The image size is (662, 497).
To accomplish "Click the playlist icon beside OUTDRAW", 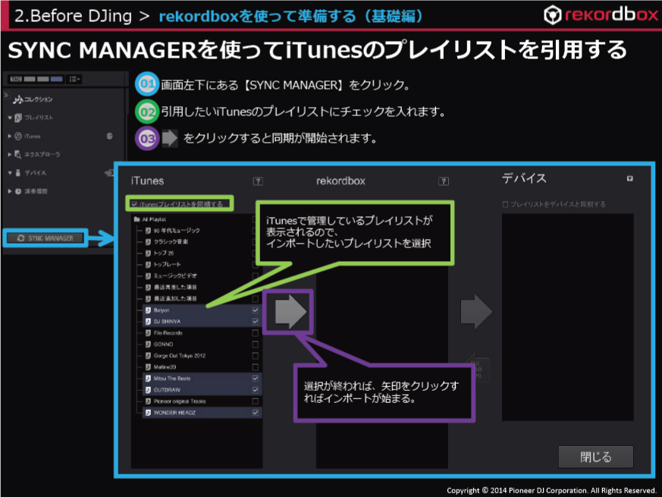I will pyautogui.click(x=148, y=390).
